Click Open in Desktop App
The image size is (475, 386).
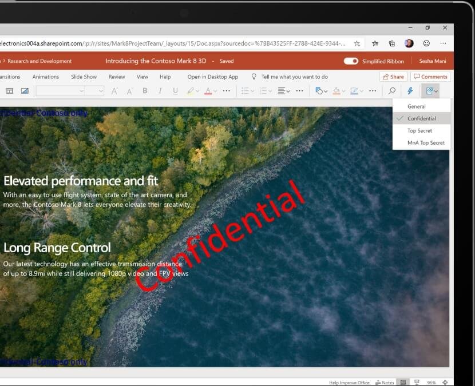212,77
